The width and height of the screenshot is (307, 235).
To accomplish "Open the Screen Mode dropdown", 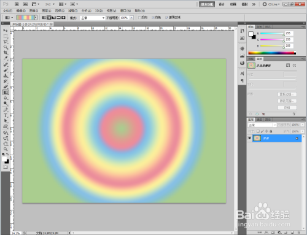I will 74,4.
